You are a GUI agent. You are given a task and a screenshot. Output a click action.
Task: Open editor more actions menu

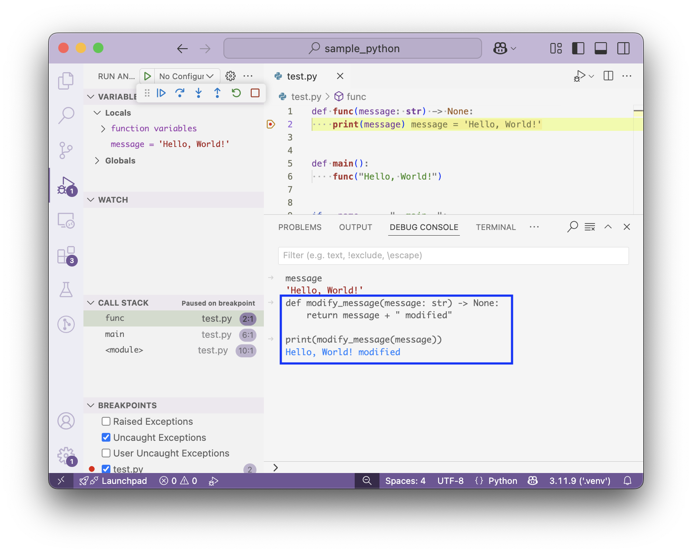click(627, 76)
